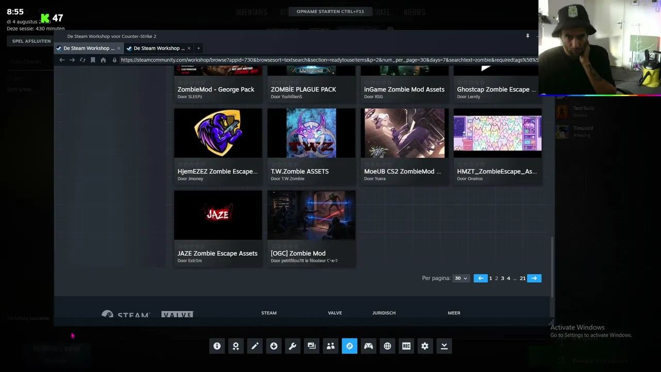
Task: Open a new browser tab with plus
Action: 198,48
